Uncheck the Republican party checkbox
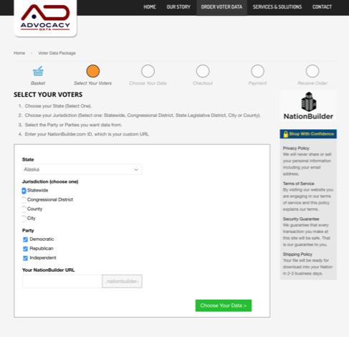 coord(25,249)
